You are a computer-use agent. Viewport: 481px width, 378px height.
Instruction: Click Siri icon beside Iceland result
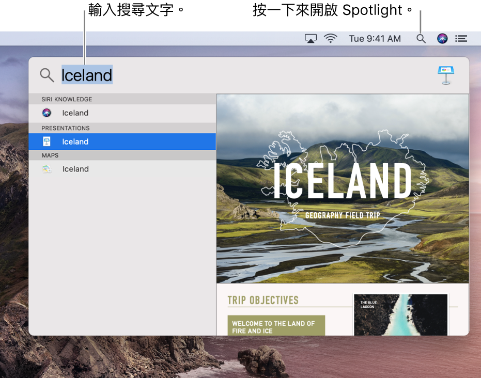coord(46,113)
